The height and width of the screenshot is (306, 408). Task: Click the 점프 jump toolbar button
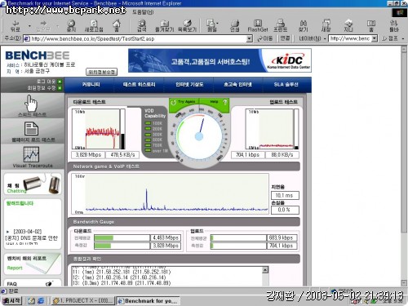[390, 38]
